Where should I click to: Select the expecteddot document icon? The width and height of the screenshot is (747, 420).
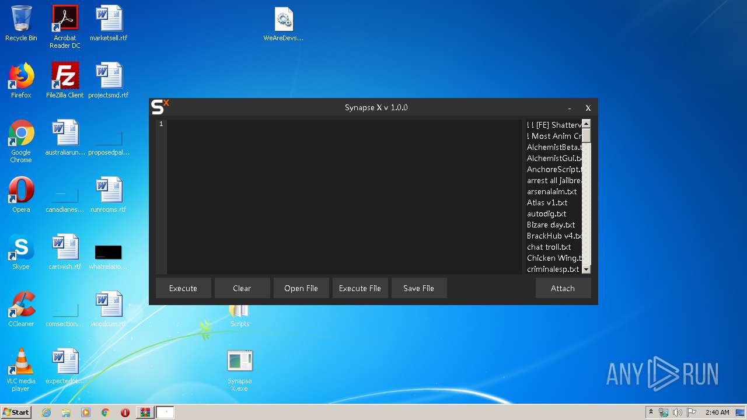coord(65,367)
